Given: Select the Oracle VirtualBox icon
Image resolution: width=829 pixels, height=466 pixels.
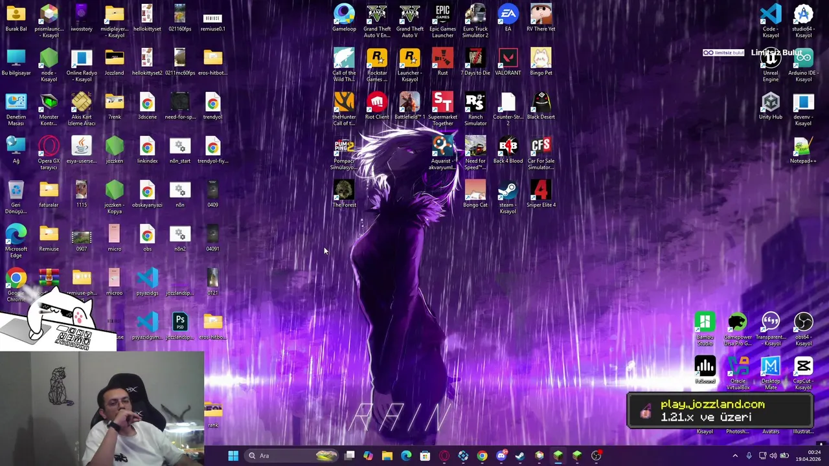Looking at the screenshot, I should (x=738, y=373).
